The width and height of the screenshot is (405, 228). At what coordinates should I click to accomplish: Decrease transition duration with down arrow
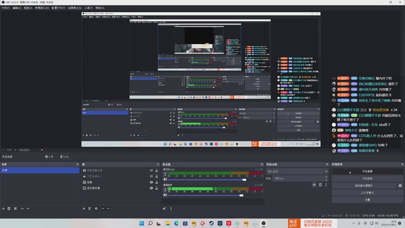326,180
